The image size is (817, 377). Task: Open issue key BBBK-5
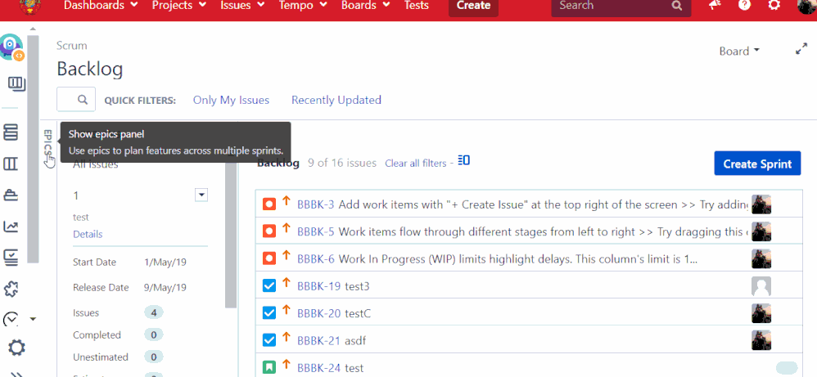coord(316,231)
